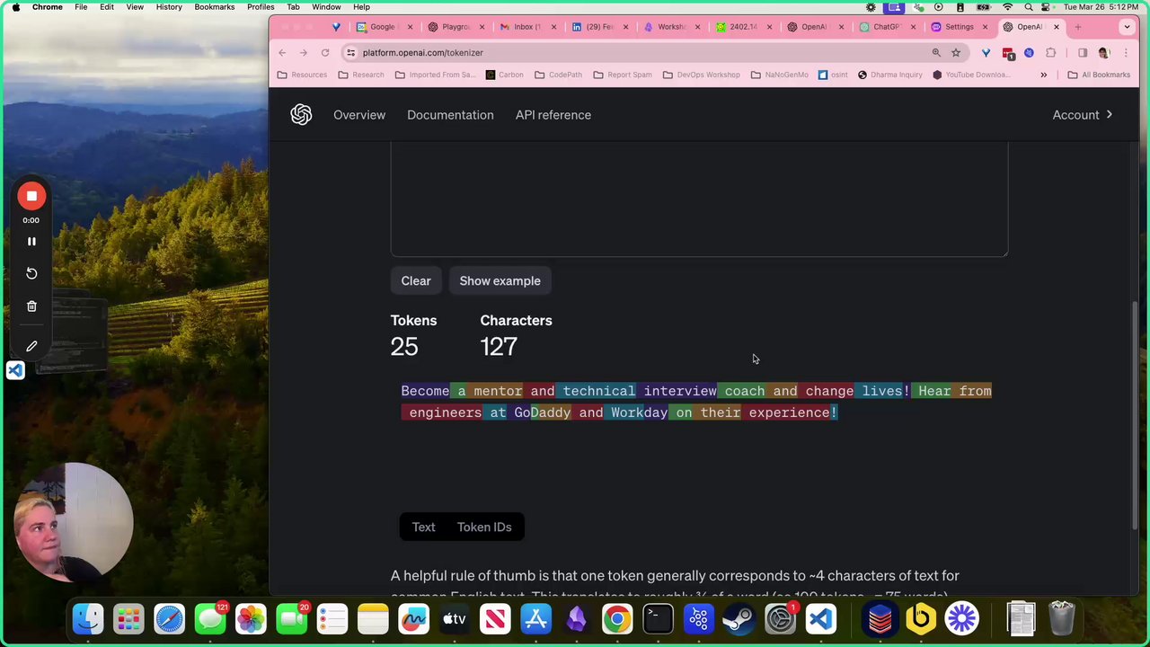
Task: Switch to the LinkedIn Feed tab
Action: (599, 27)
